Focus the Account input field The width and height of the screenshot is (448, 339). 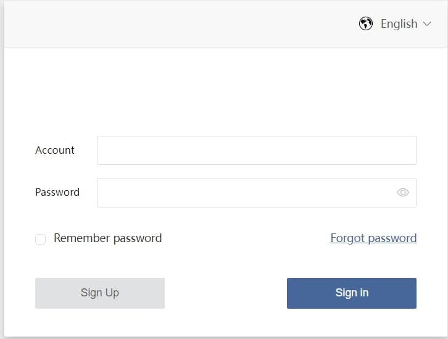pos(256,150)
